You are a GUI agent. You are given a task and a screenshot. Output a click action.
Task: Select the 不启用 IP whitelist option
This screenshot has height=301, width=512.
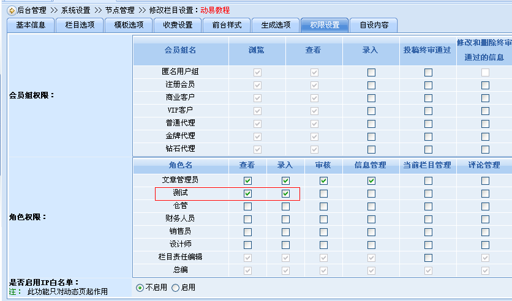[x=140, y=288]
